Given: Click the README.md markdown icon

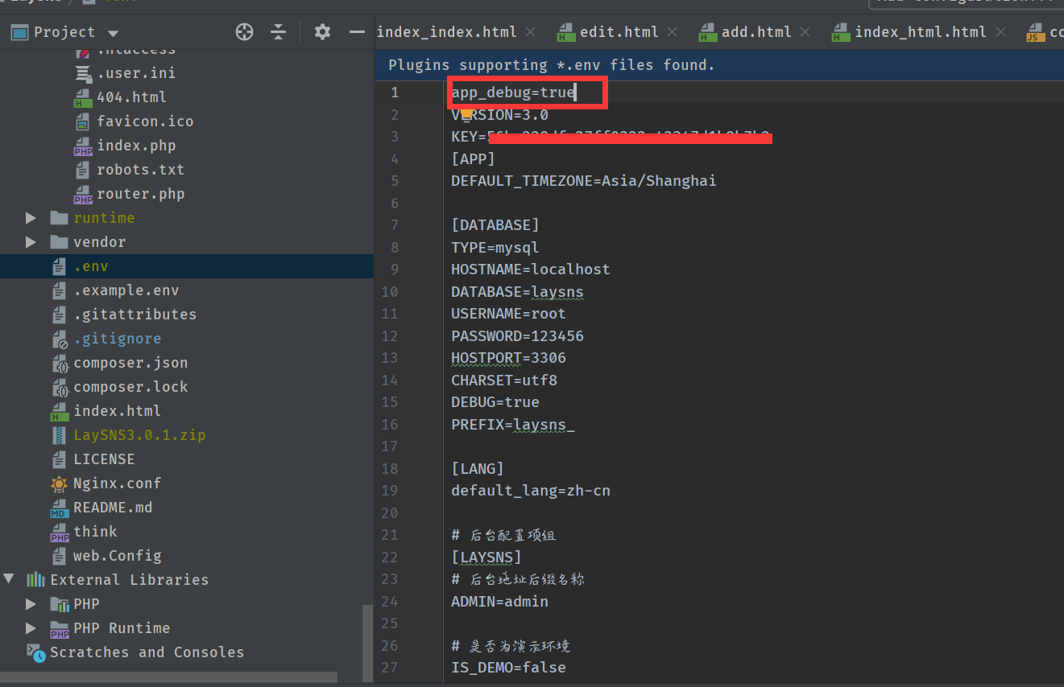Looking at the screenshot, I should (x=60, y=508).
